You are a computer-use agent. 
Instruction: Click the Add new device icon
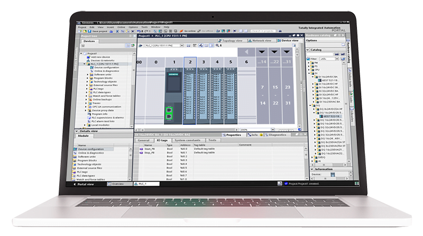point(89,57)
